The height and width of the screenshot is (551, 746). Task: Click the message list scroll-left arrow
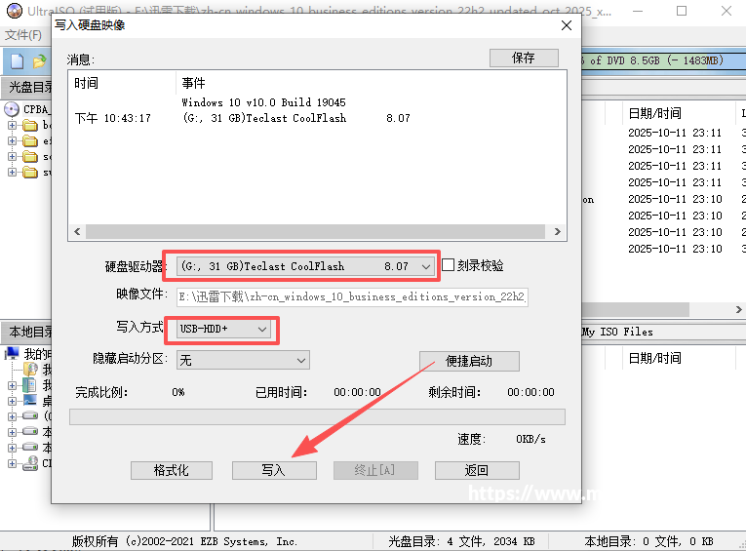77,232
